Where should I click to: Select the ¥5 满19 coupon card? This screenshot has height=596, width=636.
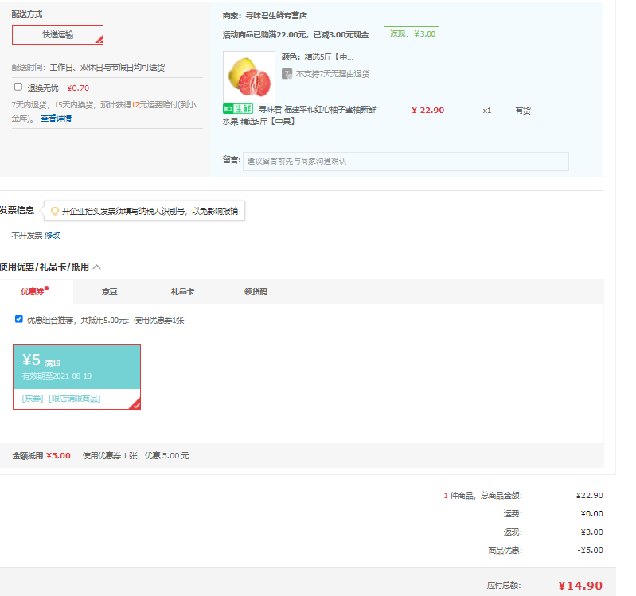coord(76,376)
